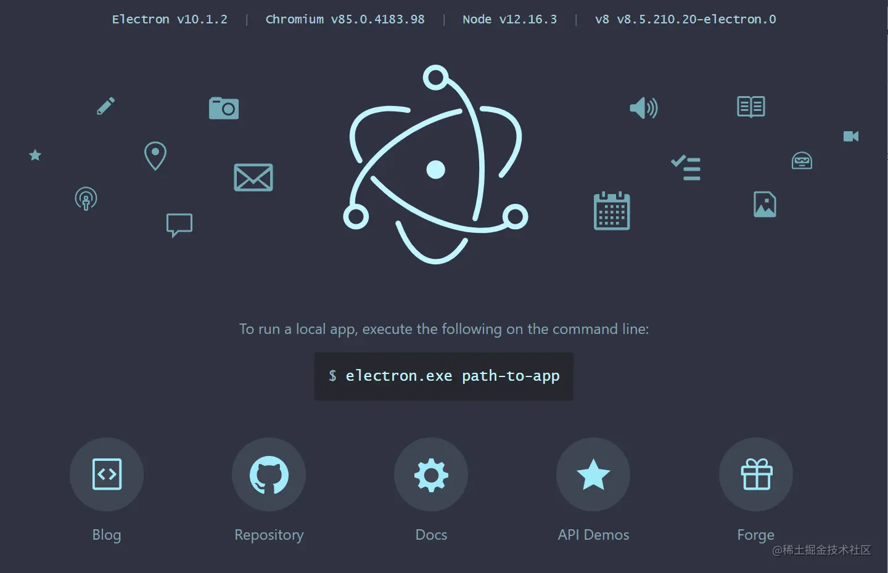This screenshot has width=888, height=573.
Task: Open the GitHub Repository circle icon
Action: [269, 474]
